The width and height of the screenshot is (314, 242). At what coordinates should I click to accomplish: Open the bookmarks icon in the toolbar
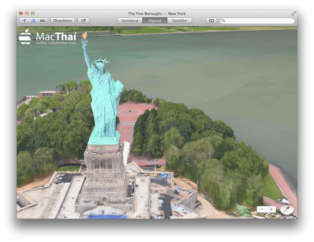211,21
